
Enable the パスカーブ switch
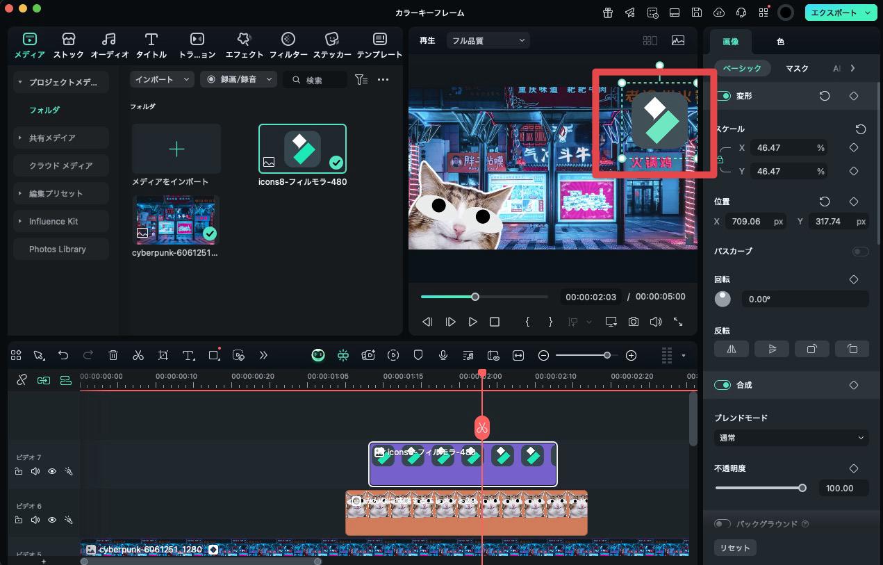pos(861,252)
